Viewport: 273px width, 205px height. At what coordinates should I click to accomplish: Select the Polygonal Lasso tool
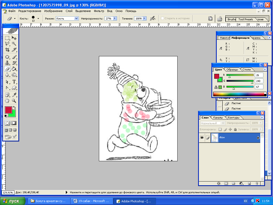pyautogui.click(x=7, y=44)
